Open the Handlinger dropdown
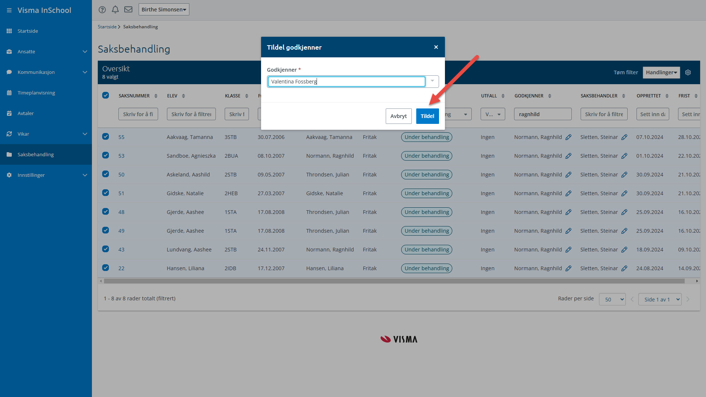706x397 pixels. tap(661, 72)
